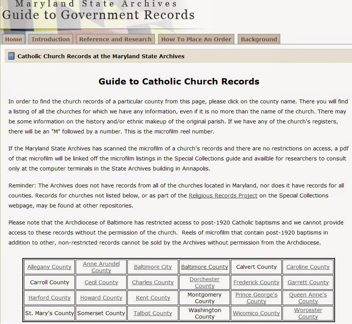Screen dimensions: 352x324
Task: Select Frederick County records
Action: tap(256, 282)
